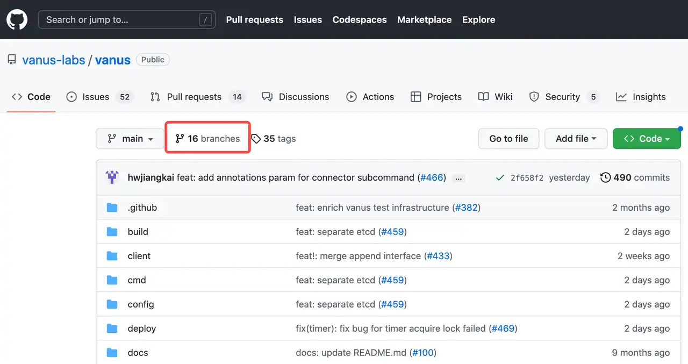The height and width of the screenshot is (364, 688).
Task: Open the Discussions tab
Action: point(296,97)
